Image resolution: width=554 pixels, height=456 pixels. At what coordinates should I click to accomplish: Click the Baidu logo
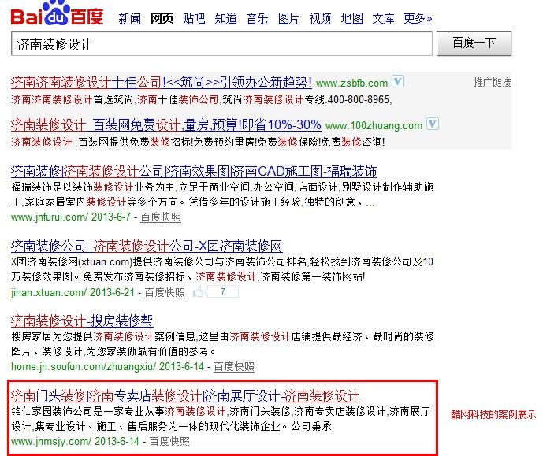tap(58, 13)
